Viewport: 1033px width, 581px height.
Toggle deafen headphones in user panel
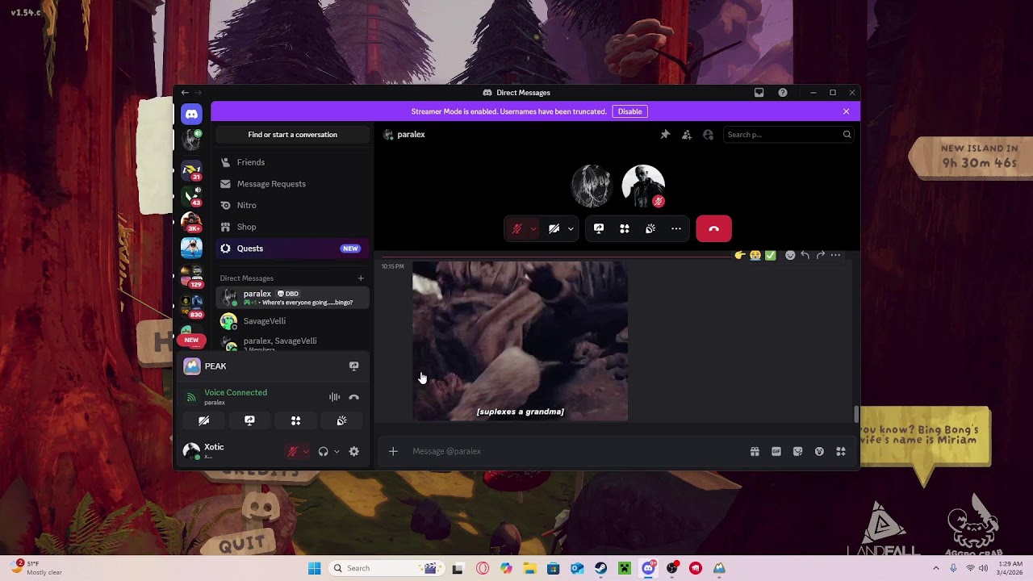pos(323,452)
